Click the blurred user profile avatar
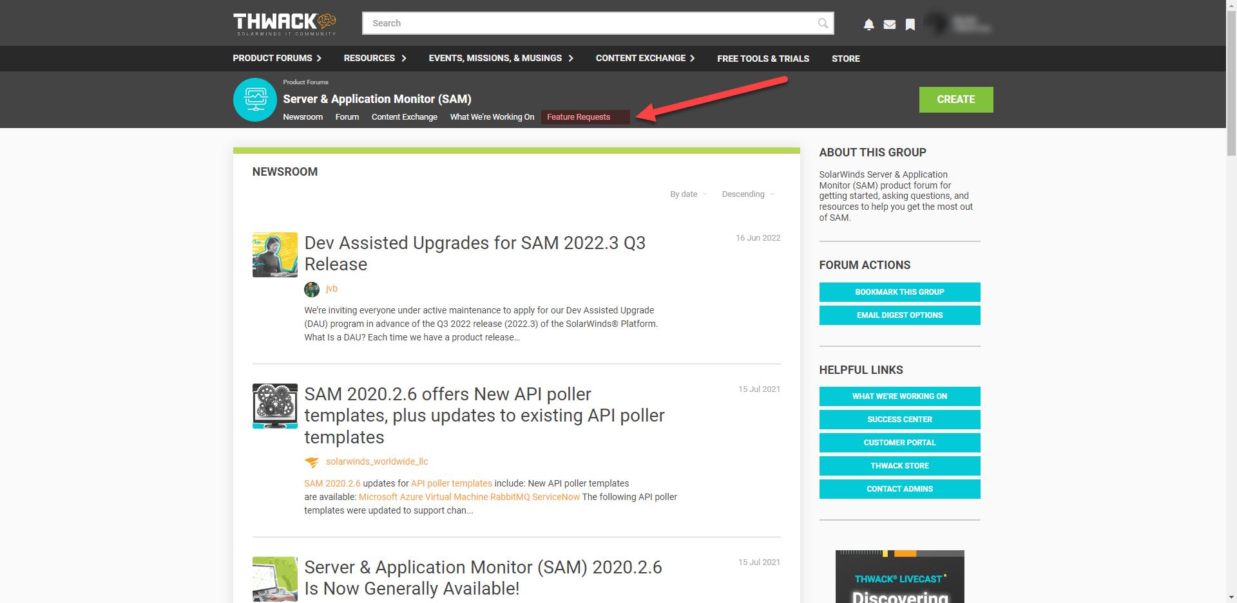 [x=935, y=24]
